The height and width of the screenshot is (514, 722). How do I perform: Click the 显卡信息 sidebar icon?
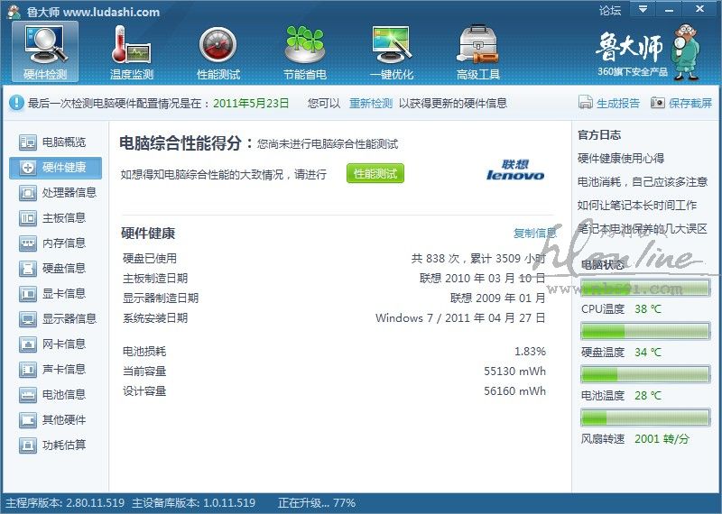click(x=28, y=294)
